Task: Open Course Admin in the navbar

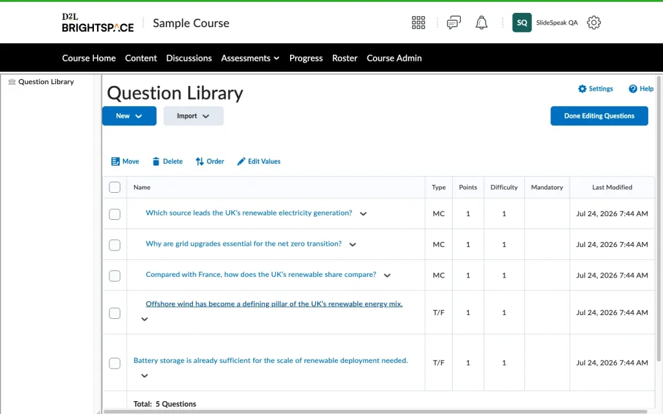Action: [394, 58]
